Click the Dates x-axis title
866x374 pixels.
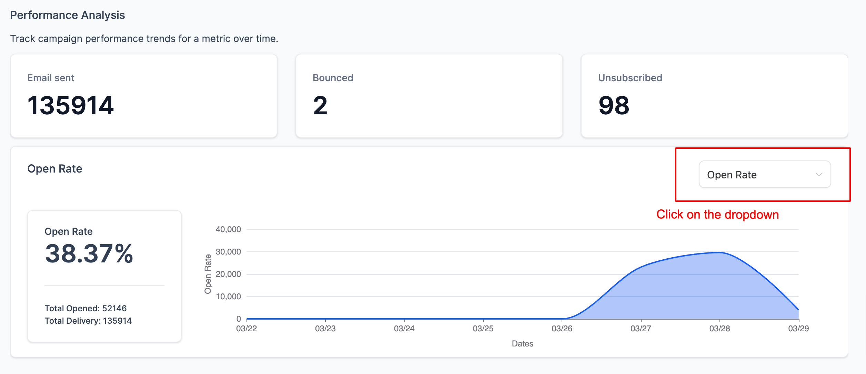coord(522,344)
